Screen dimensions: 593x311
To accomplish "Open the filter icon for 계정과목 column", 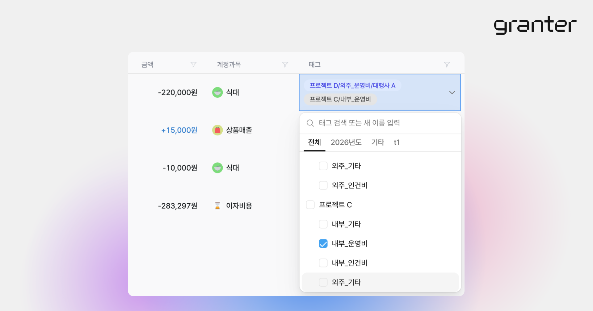I will [285, 64].
